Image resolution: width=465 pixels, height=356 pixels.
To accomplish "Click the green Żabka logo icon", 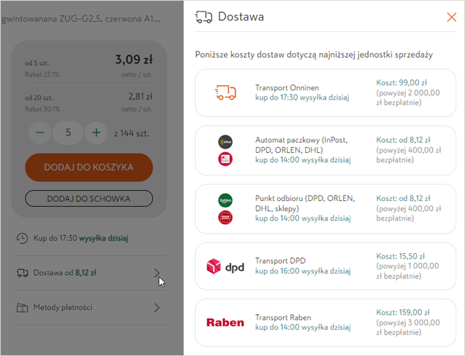I will [226, 200].
